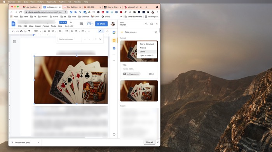
Task: Star this document
Action: coord(71,22)
